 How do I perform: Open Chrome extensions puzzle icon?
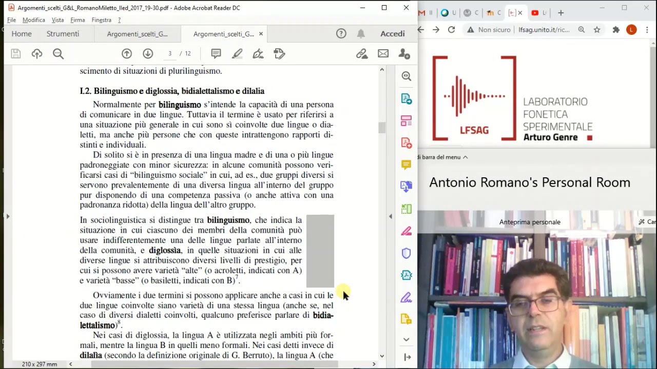click(616, 30)
